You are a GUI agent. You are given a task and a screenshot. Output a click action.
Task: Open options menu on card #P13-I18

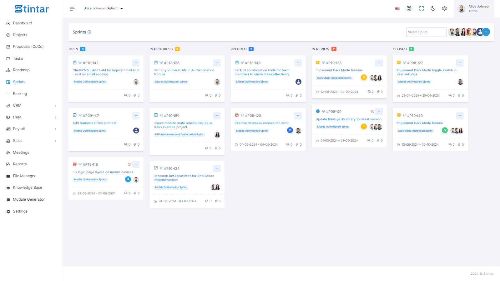click(x=136, y=164)
